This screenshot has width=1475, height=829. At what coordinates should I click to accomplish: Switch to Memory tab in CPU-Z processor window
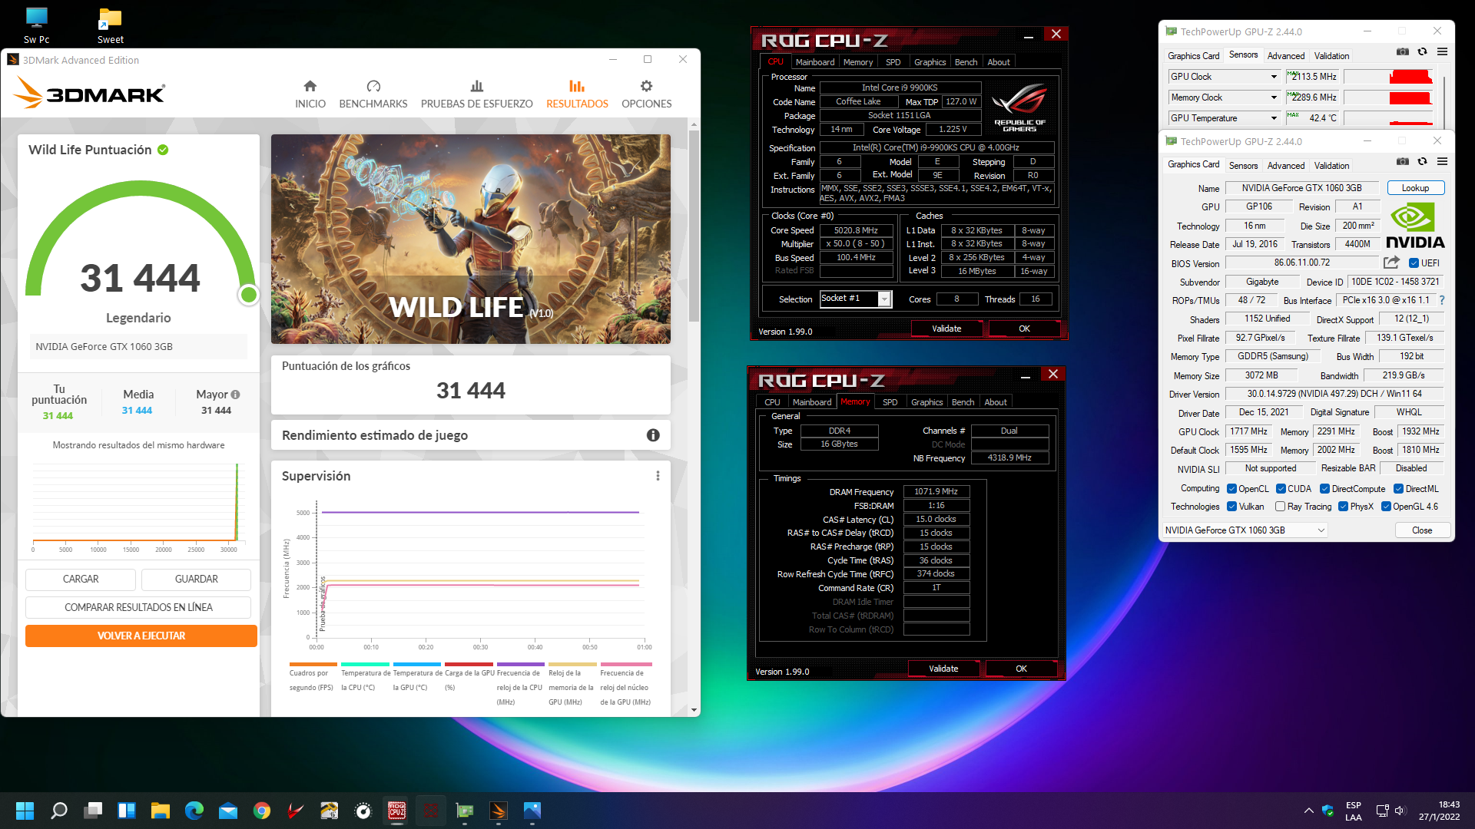click(x=857, y=62)
